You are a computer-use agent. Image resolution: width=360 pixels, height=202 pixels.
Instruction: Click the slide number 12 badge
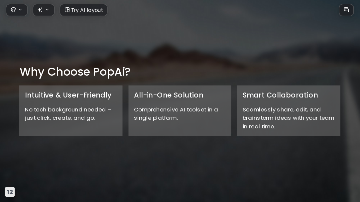click(10, 192)
